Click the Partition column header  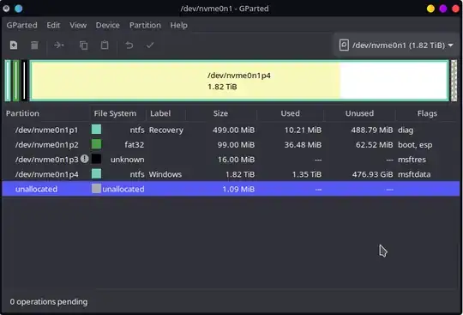click(x=22, y=113)
